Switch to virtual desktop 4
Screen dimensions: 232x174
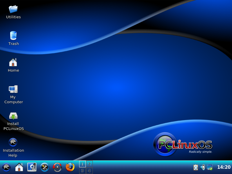pos(89,171)
